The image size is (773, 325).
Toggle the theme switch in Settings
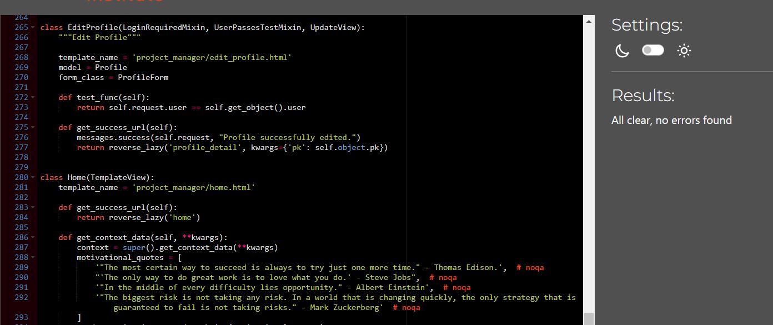point(652,50)
